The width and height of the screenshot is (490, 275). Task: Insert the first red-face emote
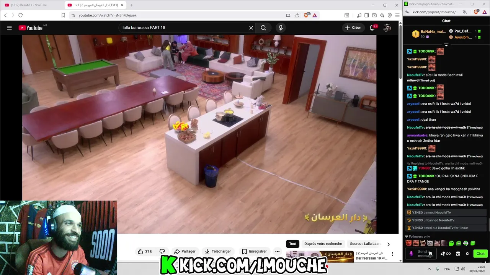click(x=408, y=243)
